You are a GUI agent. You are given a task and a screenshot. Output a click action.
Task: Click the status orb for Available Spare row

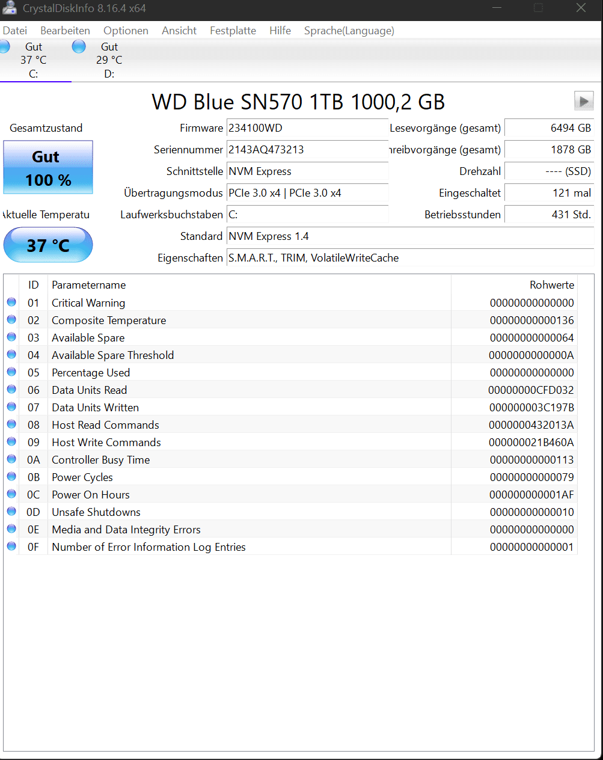point(11,337)
